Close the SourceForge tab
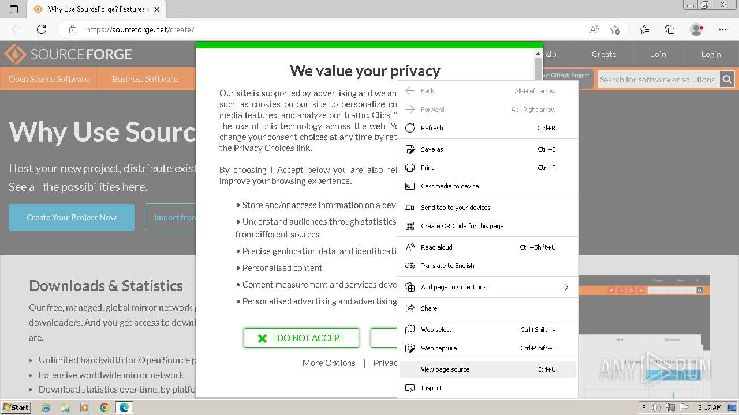Screen dimensions: 739x415 [156, 9]
